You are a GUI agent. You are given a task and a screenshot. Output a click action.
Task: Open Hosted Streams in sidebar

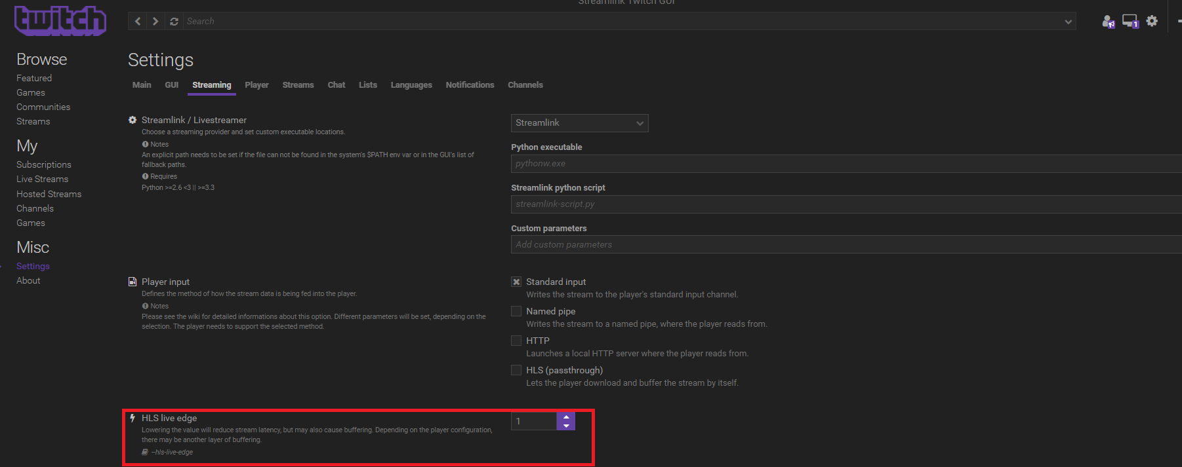tap(49, 194)
